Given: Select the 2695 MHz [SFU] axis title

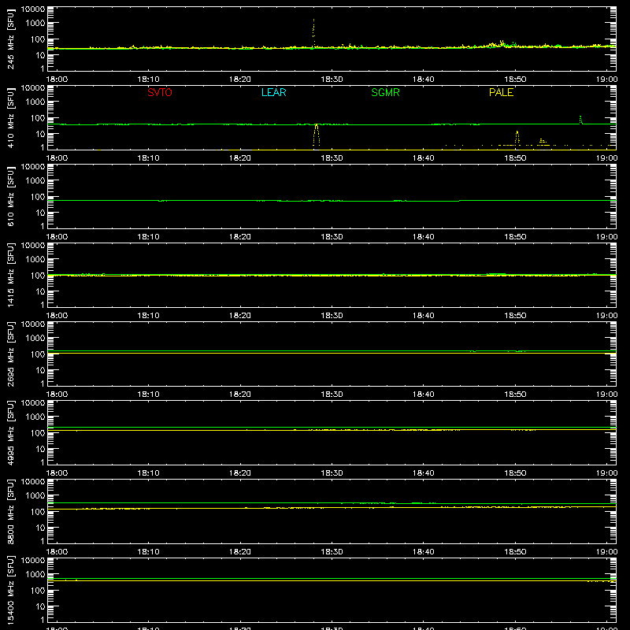Looking at the screenshot, I should pos(11,354).
